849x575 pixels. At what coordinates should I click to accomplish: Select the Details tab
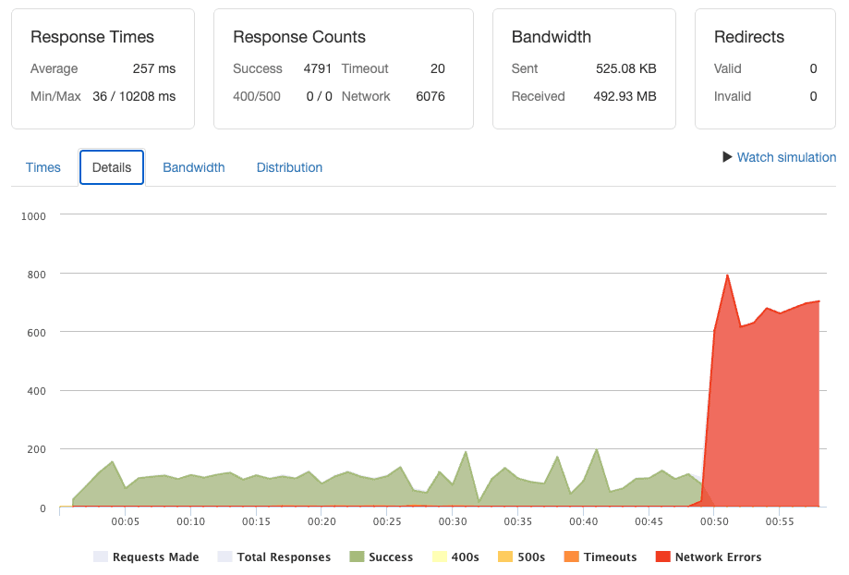pos(112,167)
